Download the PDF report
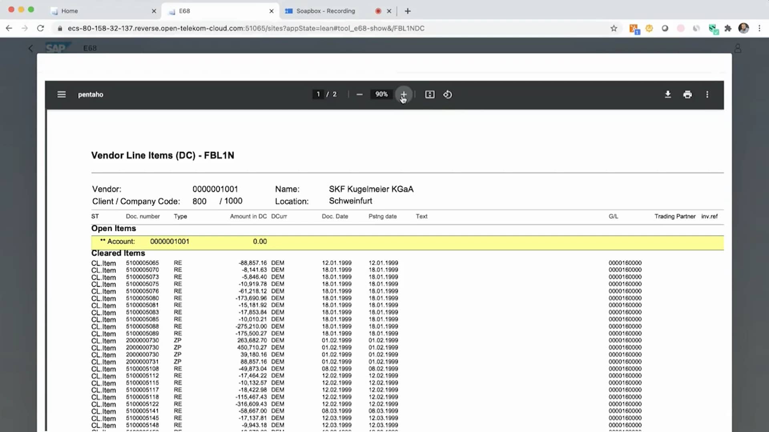769x432 pixels. 668,94
